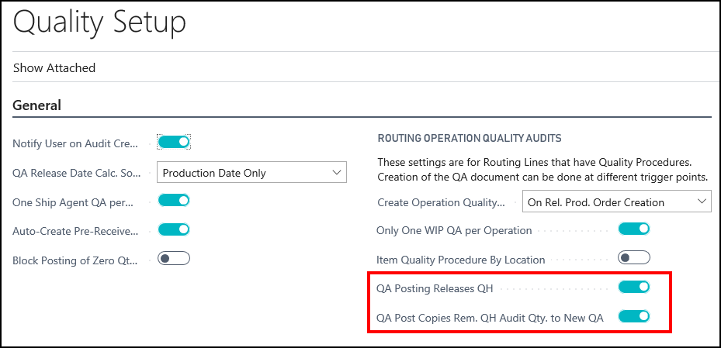Viewport: 721px width, 348px height.
Task: Turn off the Auto-Create Pre-Receive switch
Action: [174, 230]
